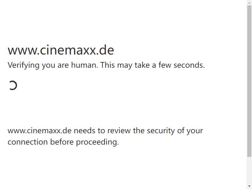Screen dimensions: 252x189
Task: Click the word 'your' ending the paragraph's first line
Action: 195,131
